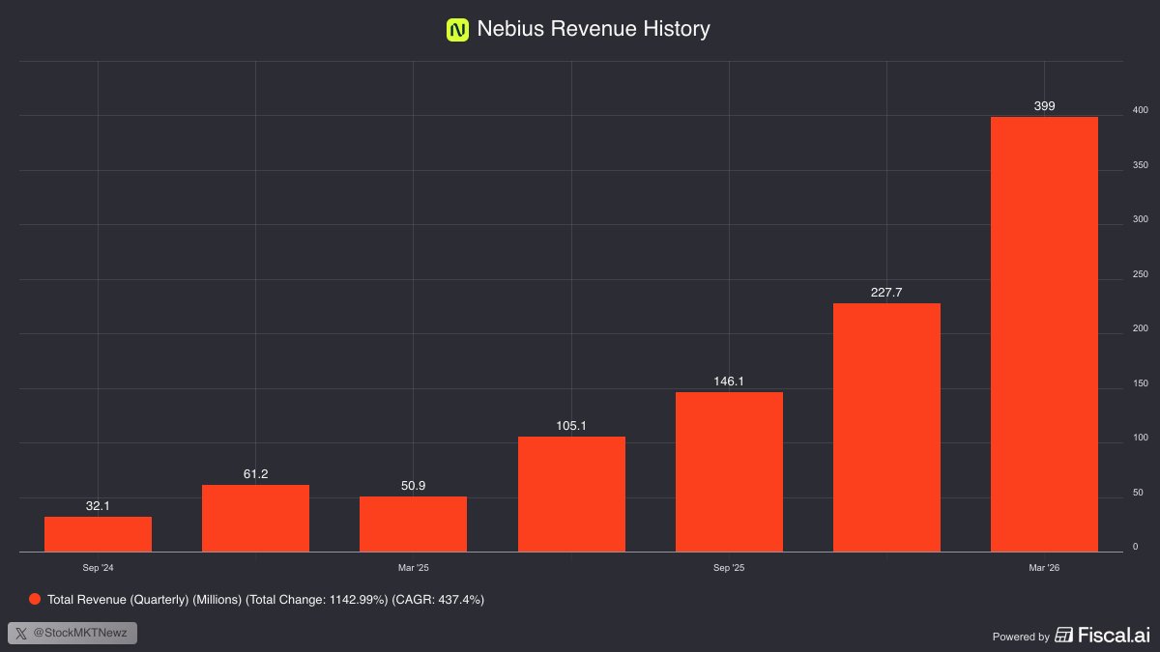The height and width of the screenshot is (652, 1160).
Task: Click the 300 y-axis tick label
Action: tap(1140, 219)
